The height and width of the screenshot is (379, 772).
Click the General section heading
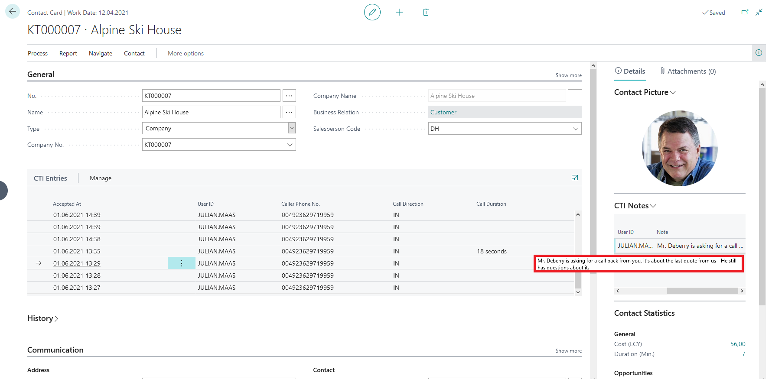41,75
